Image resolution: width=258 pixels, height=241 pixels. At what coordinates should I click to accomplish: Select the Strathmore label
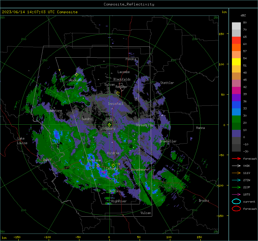coord(139,169)
